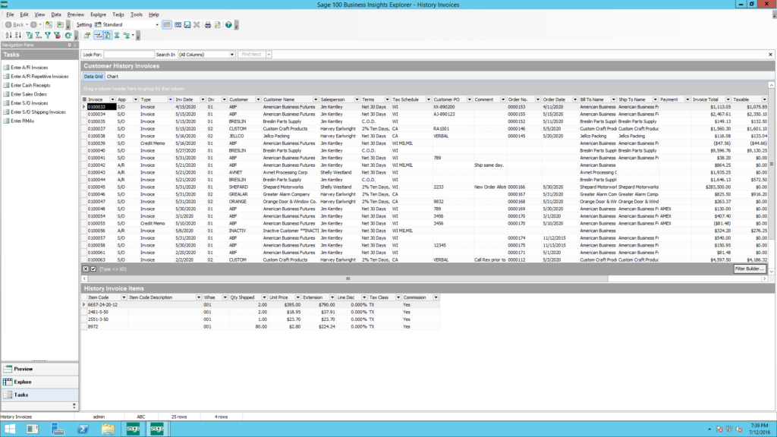
Task: Open the Explore menu in menu bar
Action: 98,14
